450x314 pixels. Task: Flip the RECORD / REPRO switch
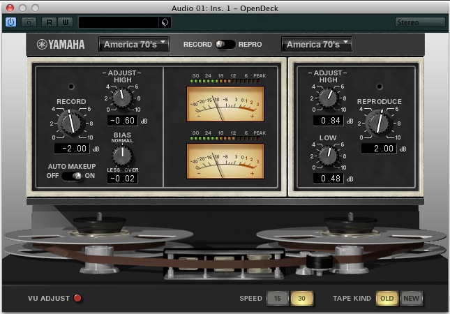225,44
